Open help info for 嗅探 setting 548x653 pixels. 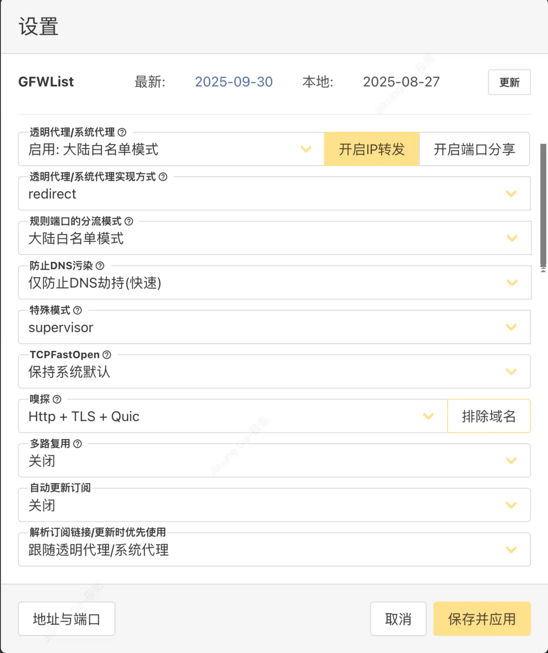[57, 399]
